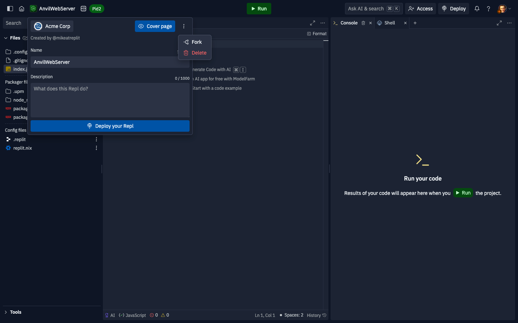This screenshot has height=323, width=518.
Task: Click the Repl description text field
Action: (x=110, y=100)
